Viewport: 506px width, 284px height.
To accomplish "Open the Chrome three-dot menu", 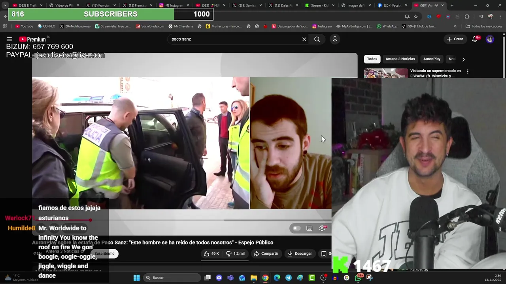I will [x=500, y=17].
